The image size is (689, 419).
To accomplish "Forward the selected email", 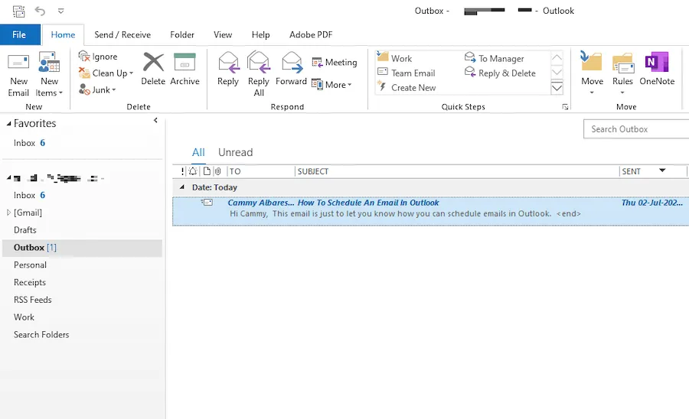I will 291,69.
